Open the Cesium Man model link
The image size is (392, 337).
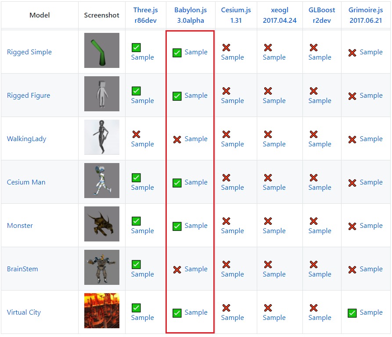point(26,182)
